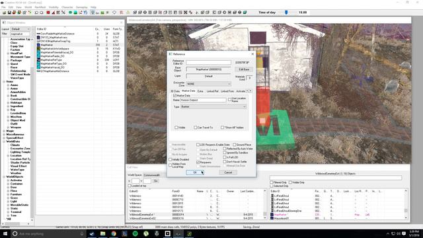
Task: Click OK in Reference dialog
Action: coord(195,173)
